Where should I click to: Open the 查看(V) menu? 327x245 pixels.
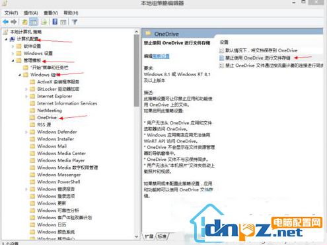point(51,13)
